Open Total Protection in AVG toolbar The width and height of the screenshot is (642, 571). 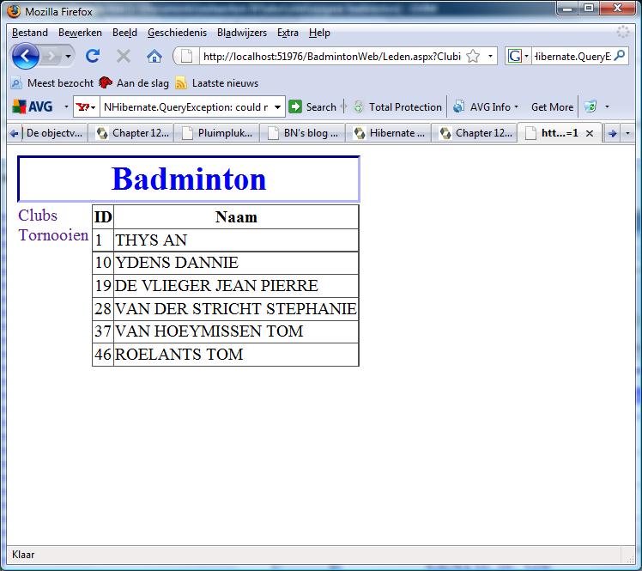tap(397, 107)
